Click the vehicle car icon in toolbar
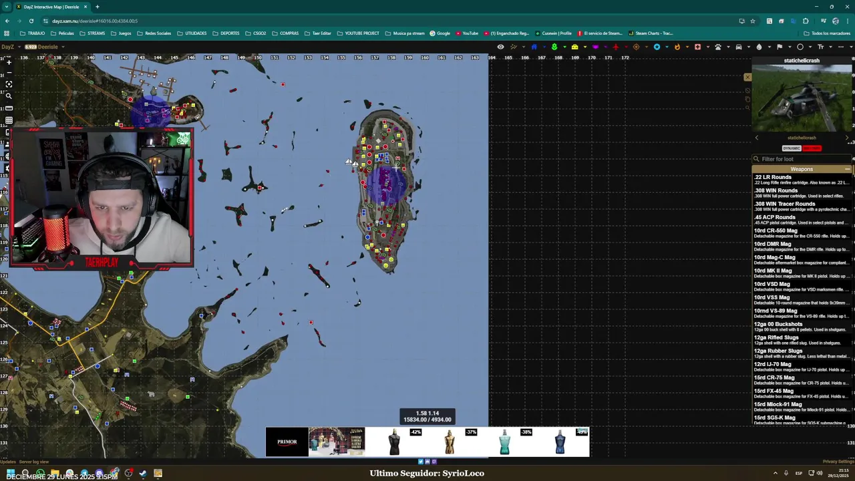Screen dimensions: 855x481 (x=739, y=47)
